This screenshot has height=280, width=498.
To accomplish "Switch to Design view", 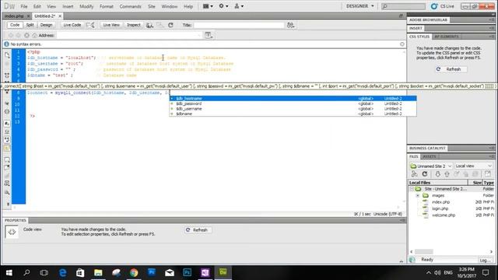I will 46,25.
